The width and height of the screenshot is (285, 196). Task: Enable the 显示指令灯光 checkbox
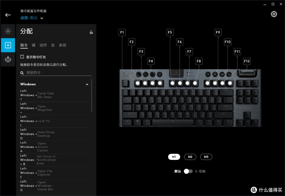(22, 57)
